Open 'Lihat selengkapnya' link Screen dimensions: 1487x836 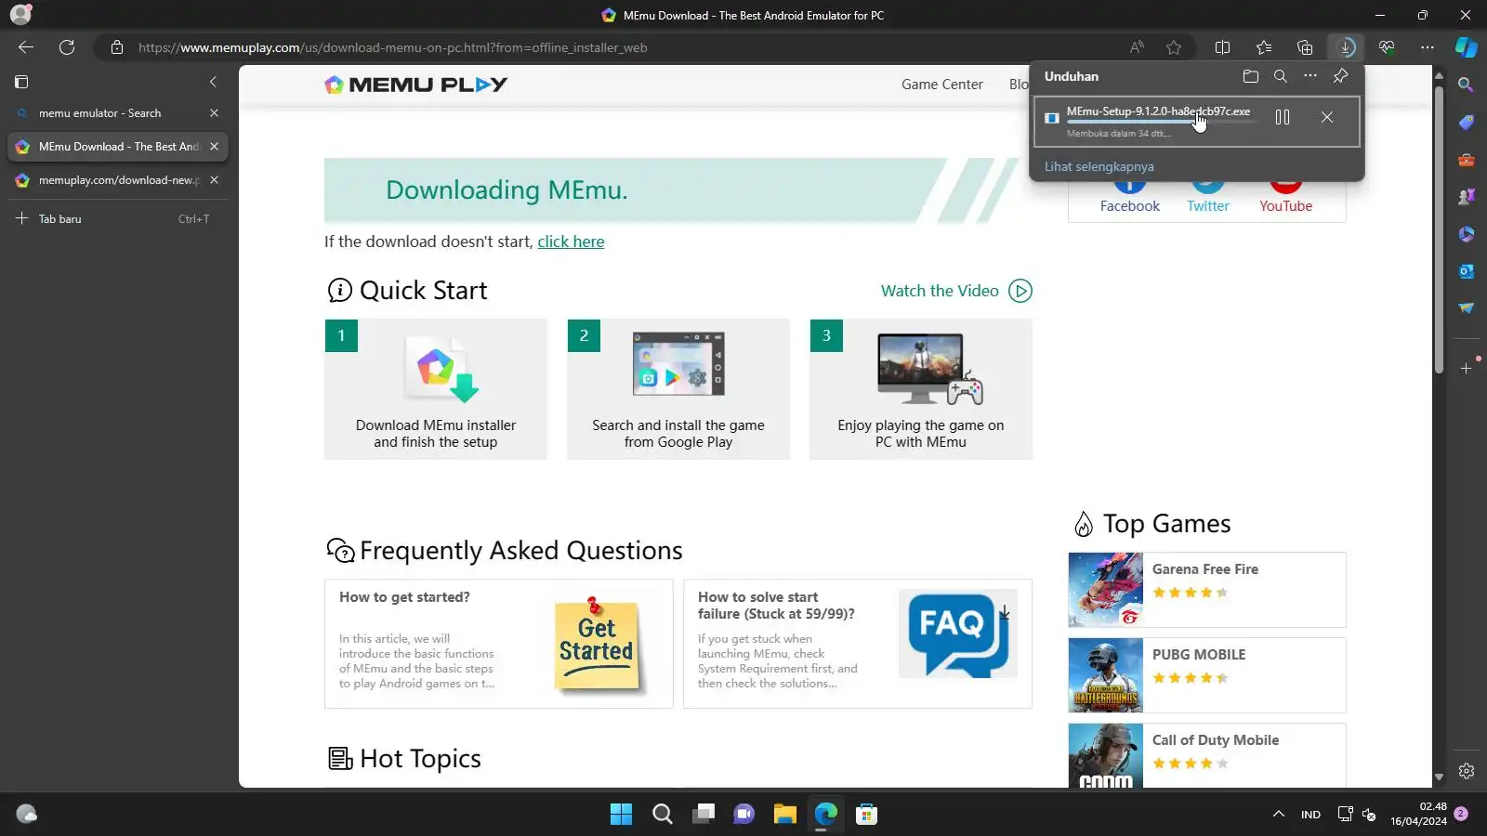[1099, 167]
